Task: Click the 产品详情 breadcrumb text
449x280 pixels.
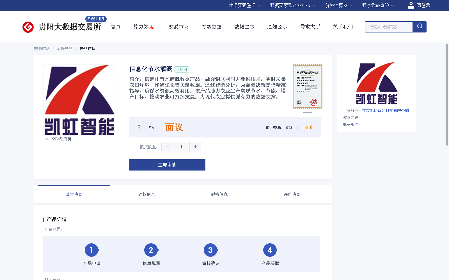Action: 88,49
